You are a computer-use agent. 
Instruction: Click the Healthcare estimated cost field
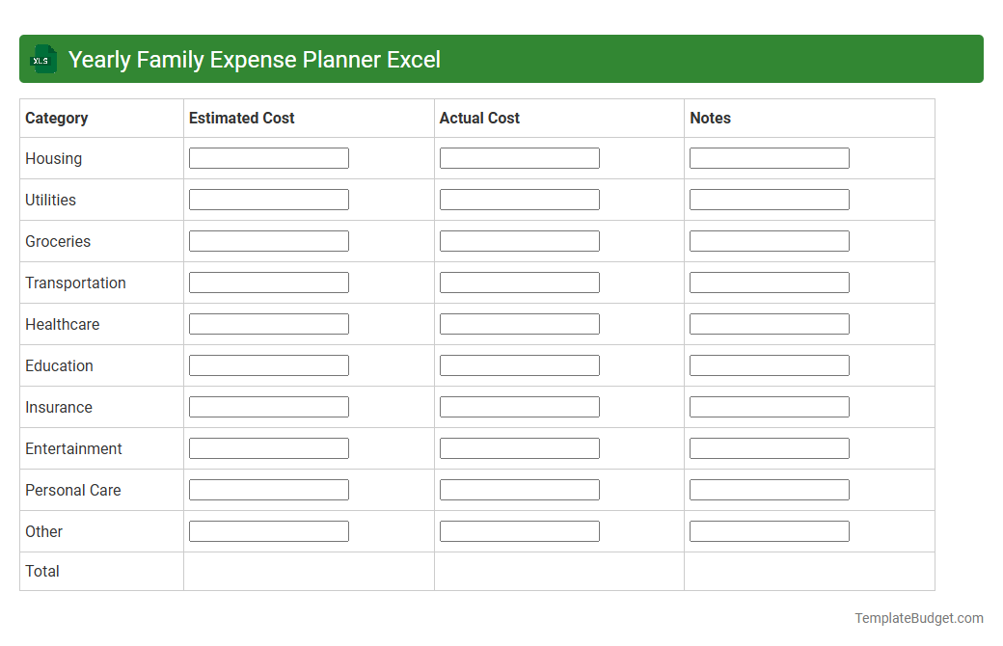[269, 323]
